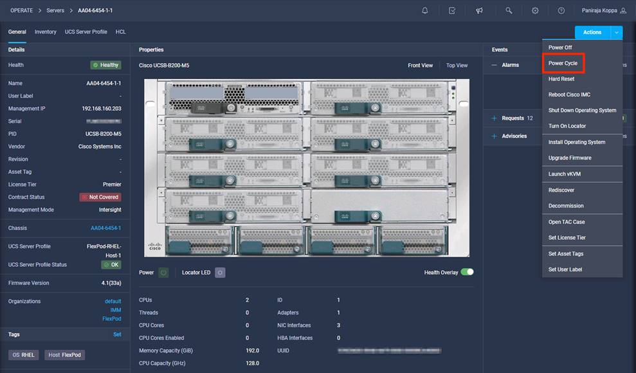Open the IMM organization link
Screen dimensions: 636x373
tap(116, 310)
